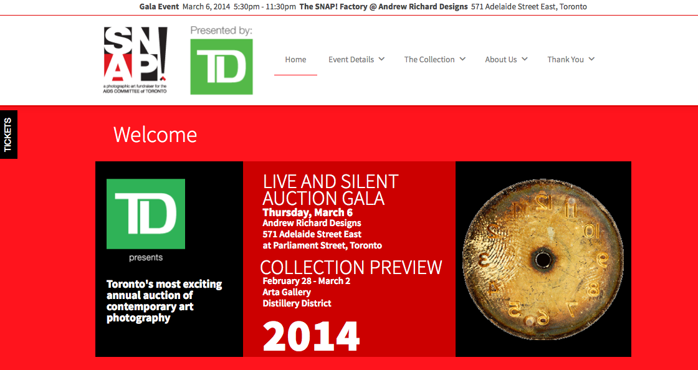Screen dimensions: 698x370
Task: Open the vertical TICKETS tab
Action: [x=9, y=135]
